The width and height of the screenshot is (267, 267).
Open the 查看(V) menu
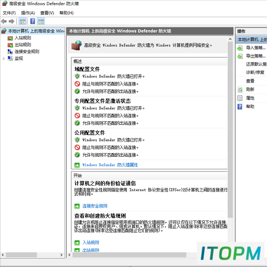pyautogui.click(x=47, y=13)
